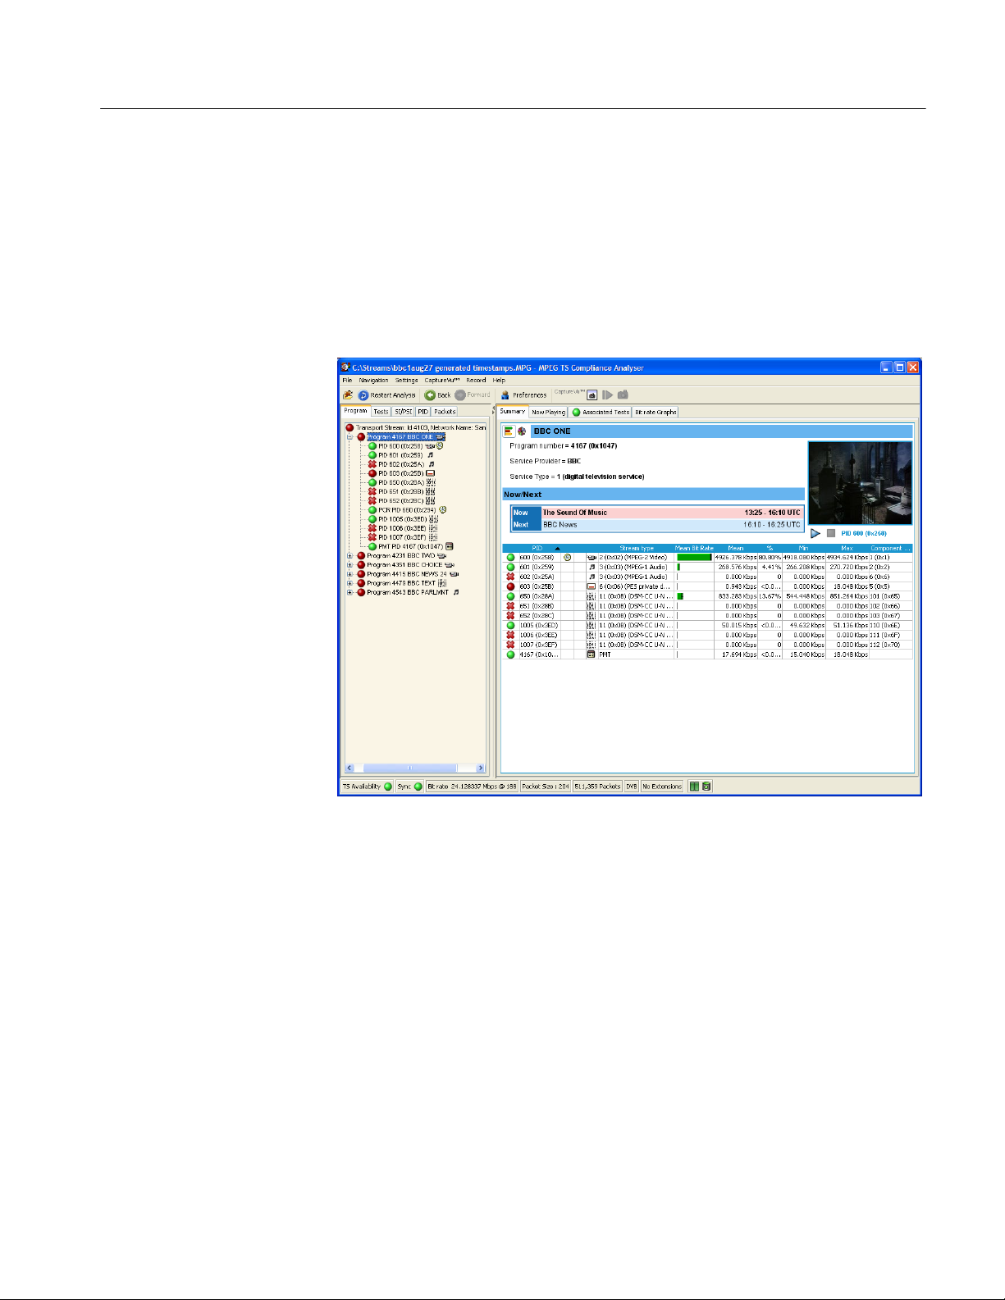Collapse the Program 4167 BBC ONE node

pos(350,437)
